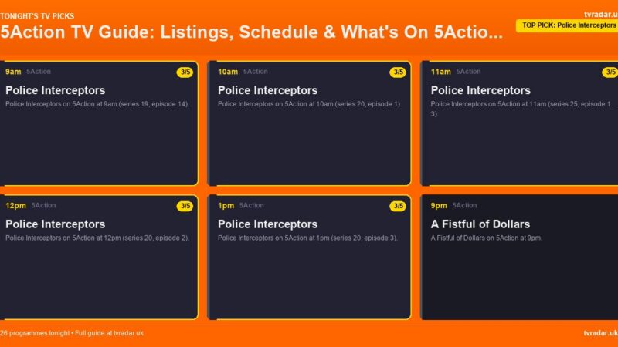Click the 3/5 rating badge on 11am card

pyautogui.click(x=610, y=72)
